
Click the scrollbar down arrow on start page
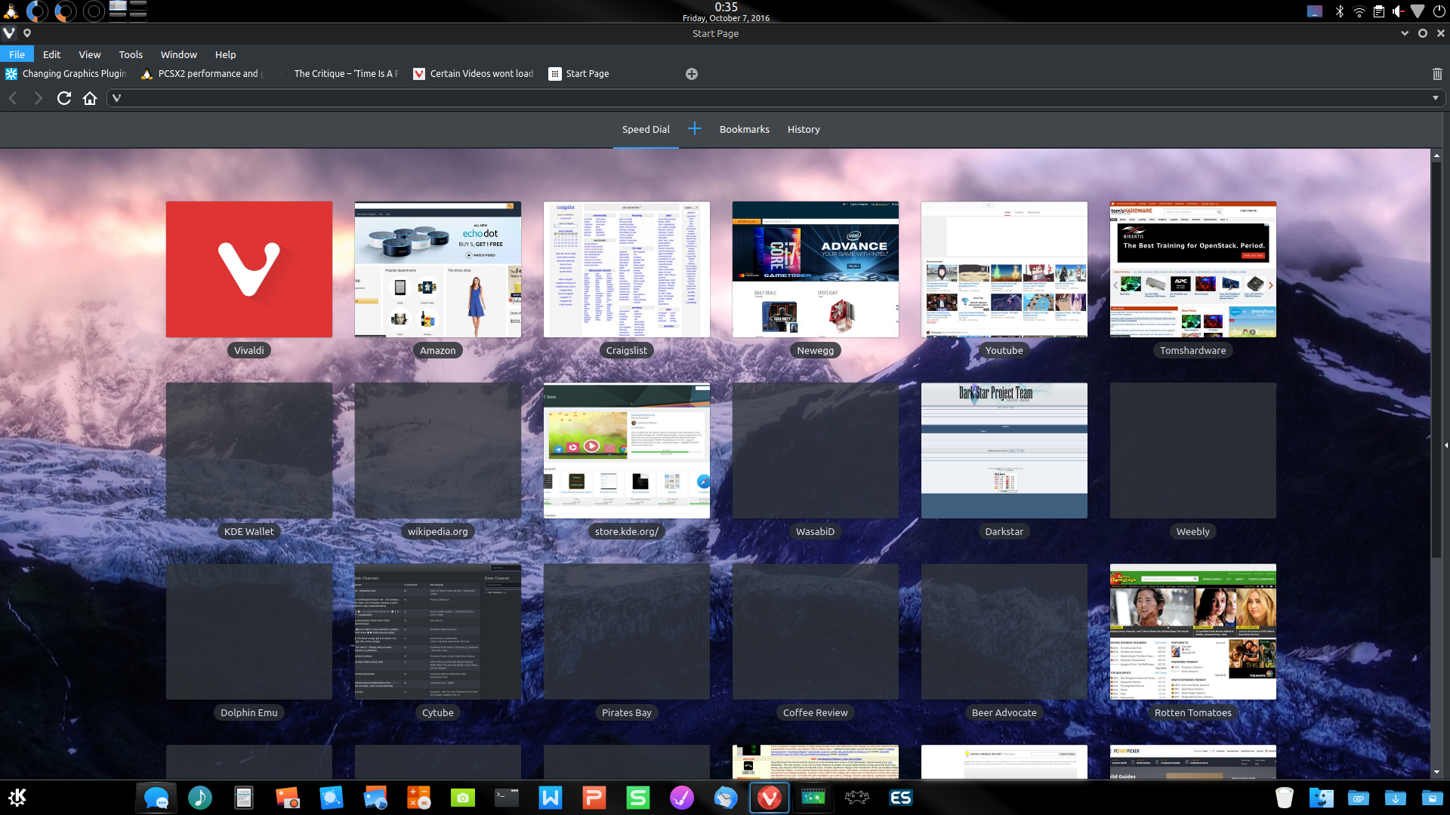pyautogui.click(x=1436, y=773)
